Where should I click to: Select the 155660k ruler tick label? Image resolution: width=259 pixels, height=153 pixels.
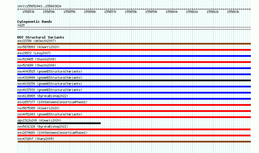click(x=172, y=12)
